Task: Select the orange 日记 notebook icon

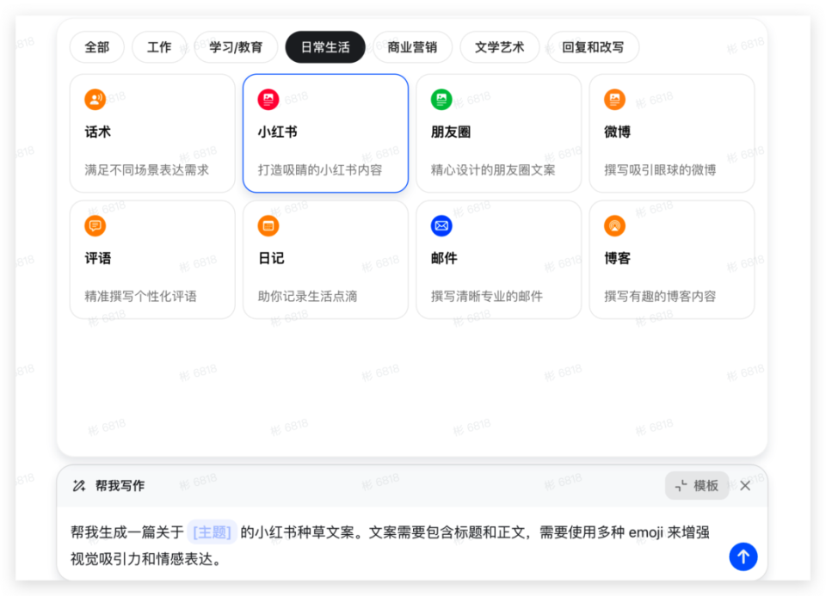Action: tap(268, 225)
